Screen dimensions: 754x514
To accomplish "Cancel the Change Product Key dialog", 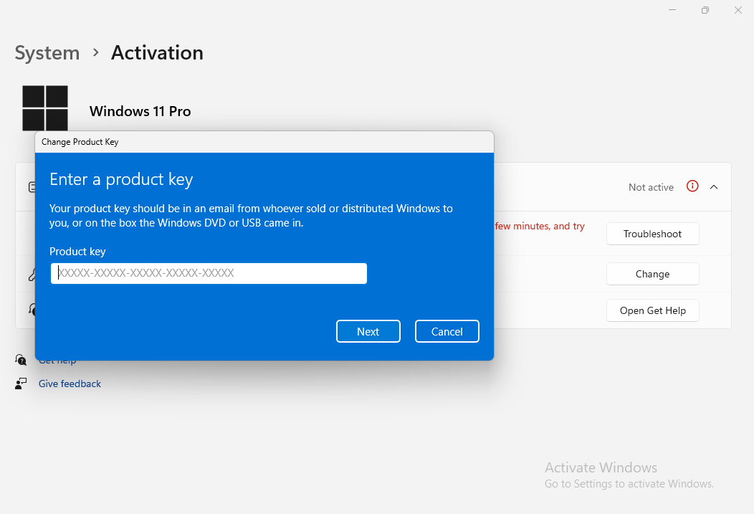I will click(447, 331).
